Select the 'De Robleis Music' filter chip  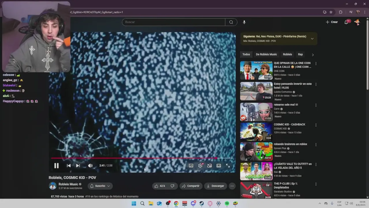tap(266, 54)
